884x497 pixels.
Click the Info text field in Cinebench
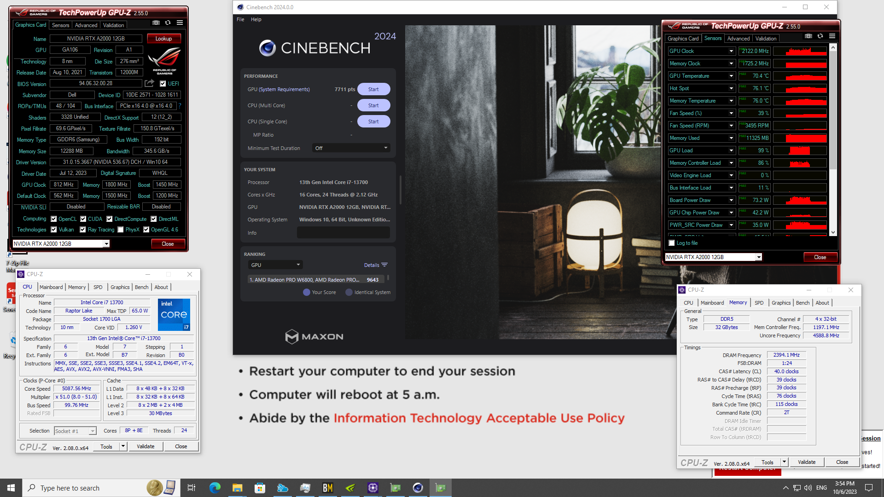pyautogui.click(x=343, y=233)
